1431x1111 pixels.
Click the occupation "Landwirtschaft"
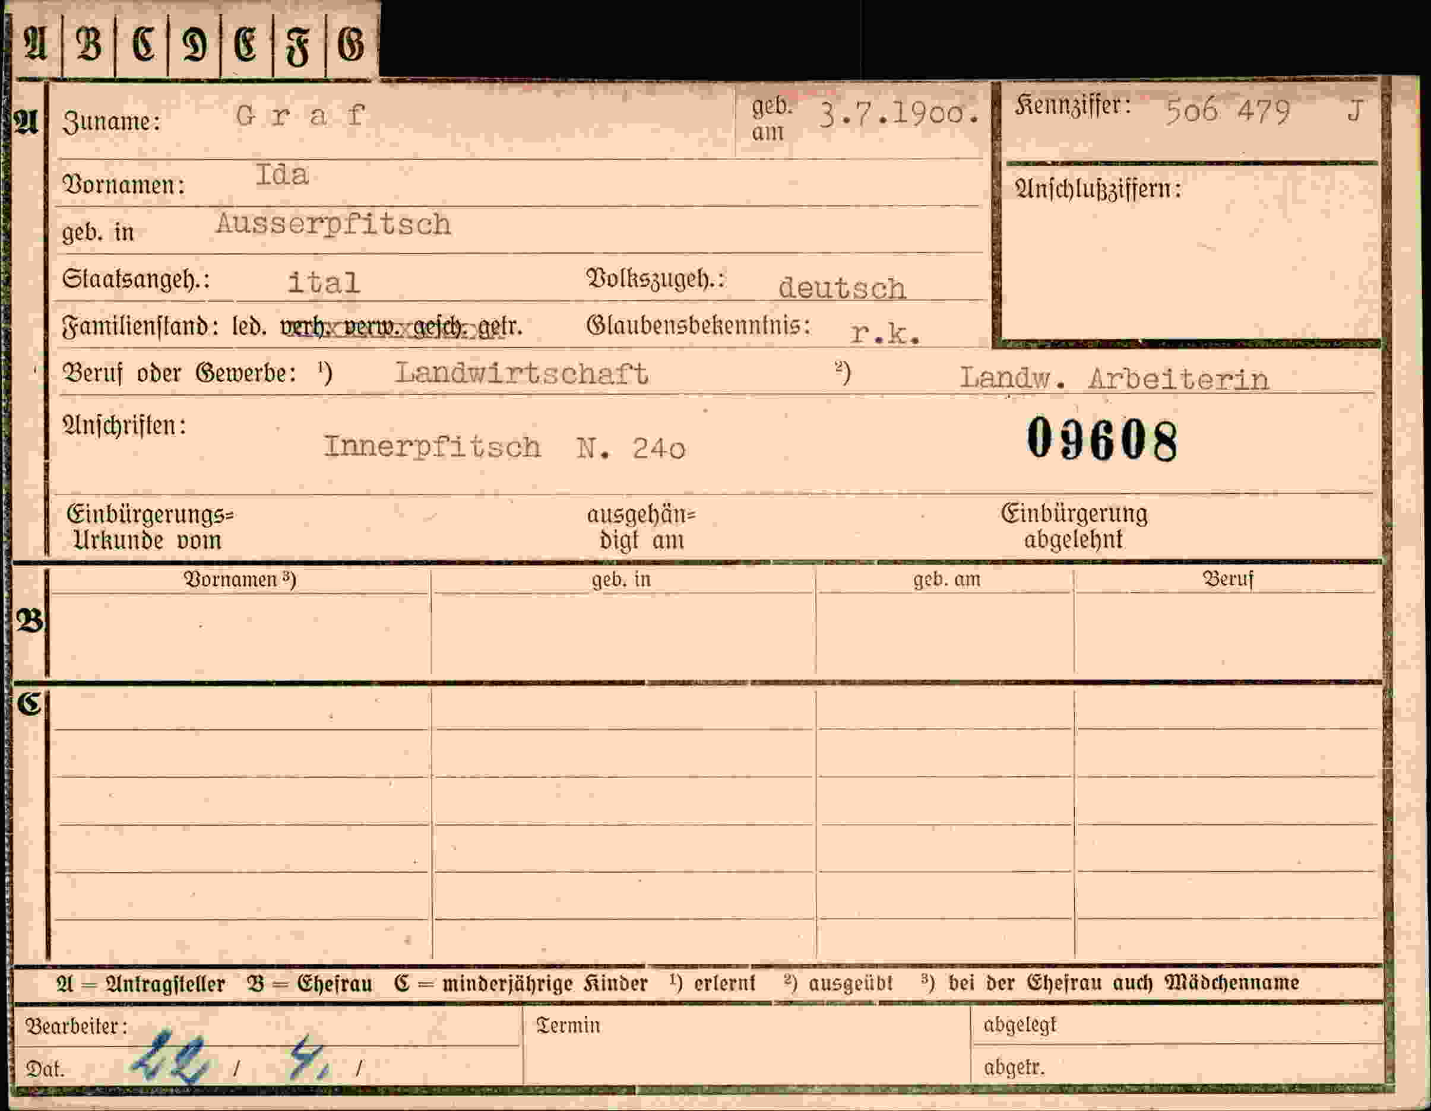coord(521,373)
